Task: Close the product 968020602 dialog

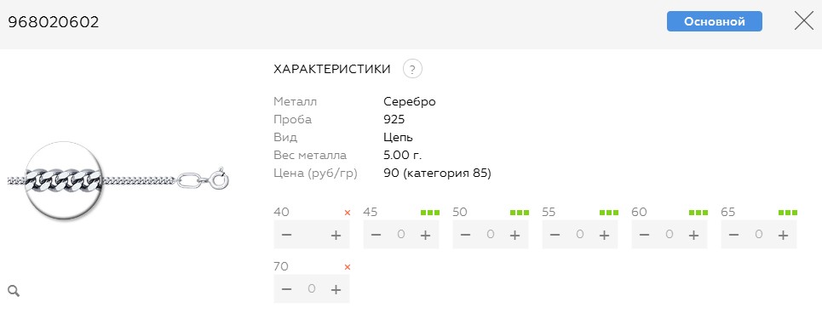Action: coord(803,21)
